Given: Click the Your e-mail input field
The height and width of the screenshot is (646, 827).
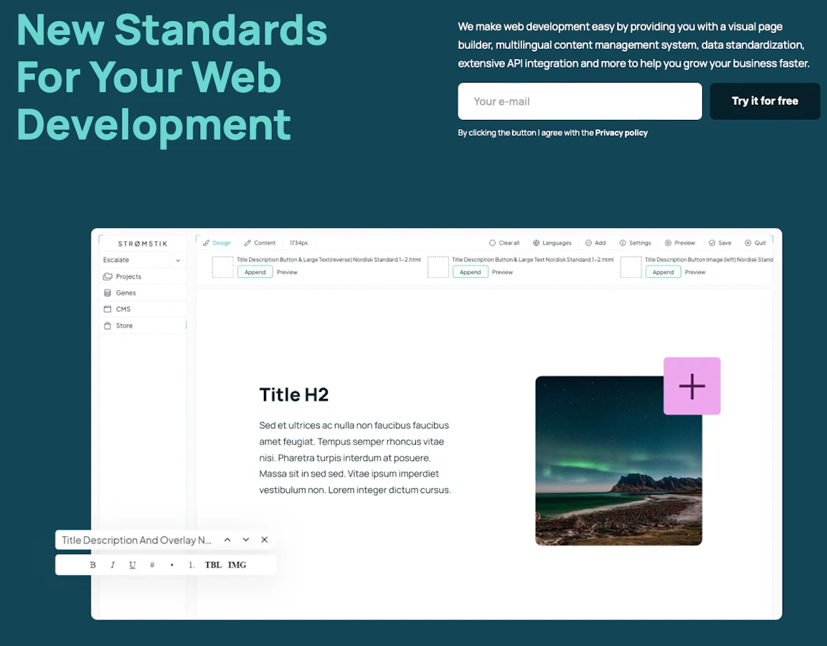Looking at the screenshot, I should [580, 101].
